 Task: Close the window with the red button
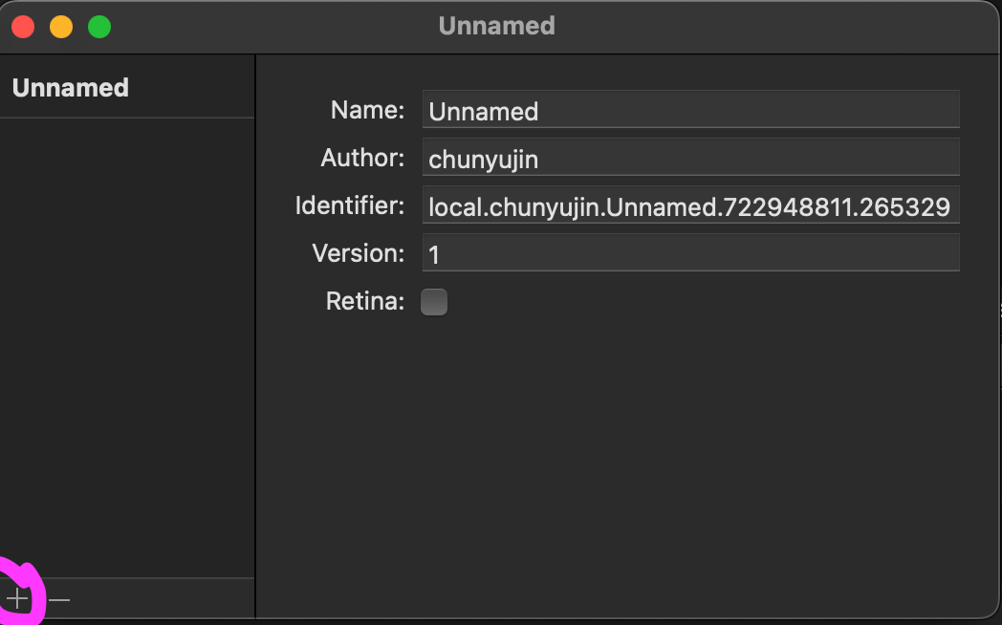click(23, 27)
